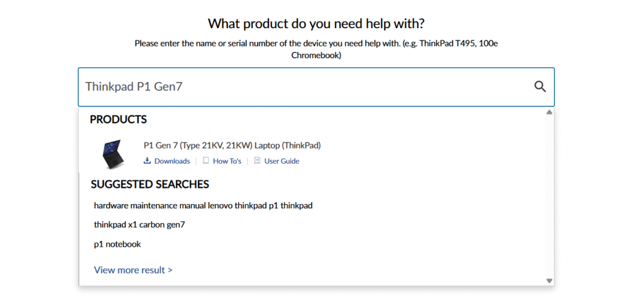Click the 'What product do you need help with?' heading
The width and height of the screenshot is (626, 300).
[x=316, y=24]
